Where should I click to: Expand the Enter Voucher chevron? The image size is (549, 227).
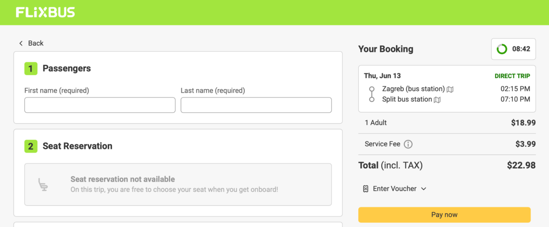click(x=424, y=189)
